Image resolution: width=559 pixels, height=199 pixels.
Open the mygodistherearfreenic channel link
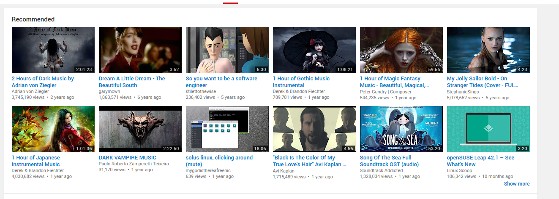point(209,170)
